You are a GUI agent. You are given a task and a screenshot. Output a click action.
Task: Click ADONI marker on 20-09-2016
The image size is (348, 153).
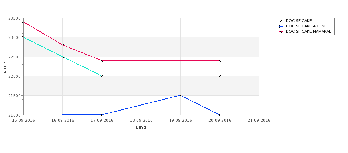(x=220, y=115)
